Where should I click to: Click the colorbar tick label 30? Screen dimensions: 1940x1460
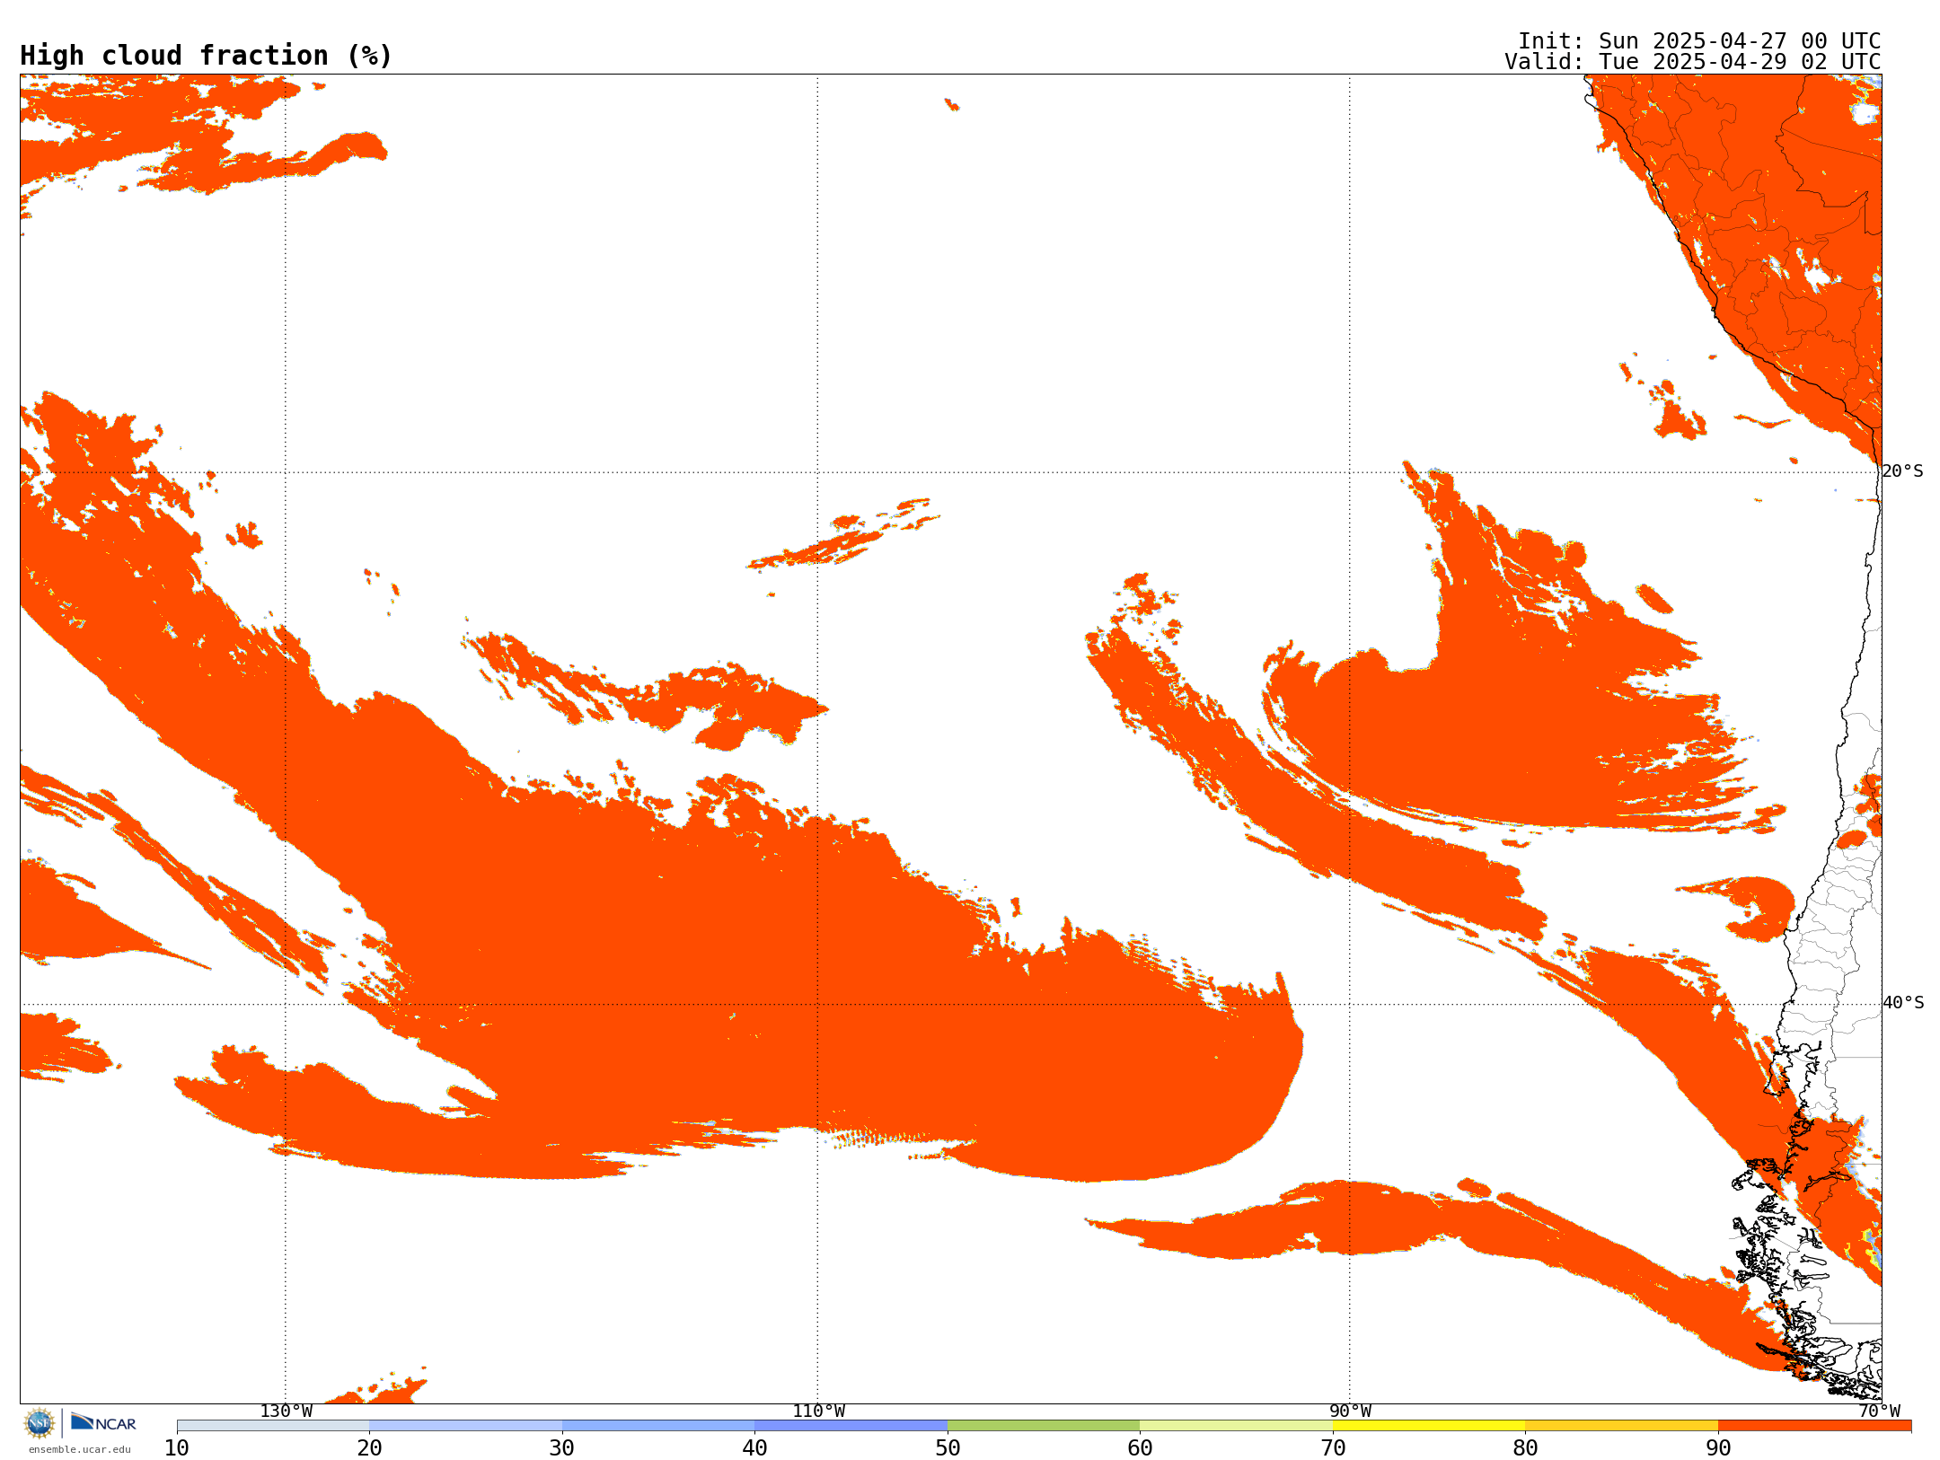pyautogui.click(x=562, y=1447)
